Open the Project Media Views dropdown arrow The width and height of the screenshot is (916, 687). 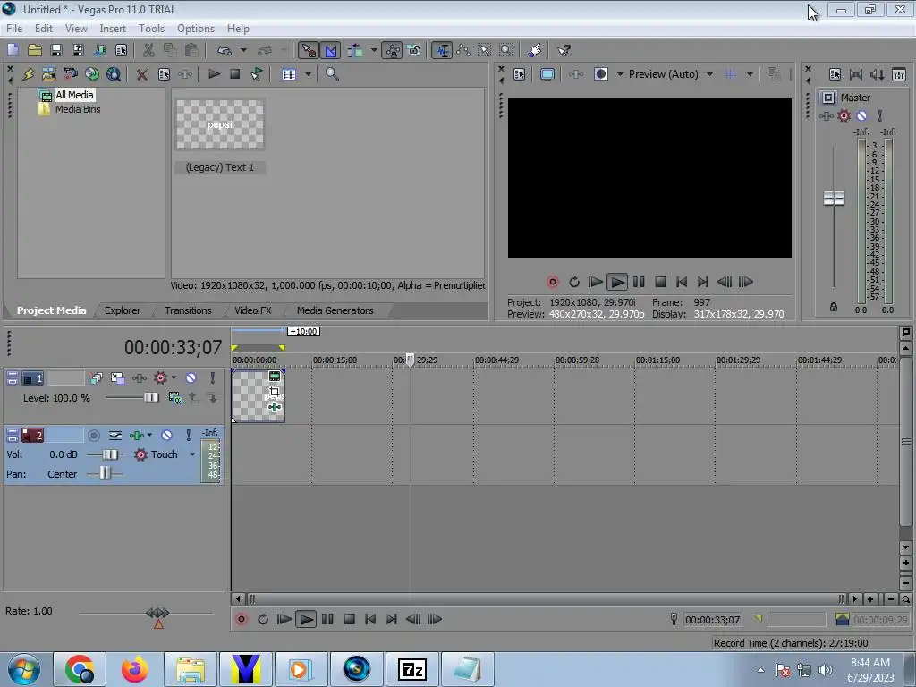coord(308,74)
